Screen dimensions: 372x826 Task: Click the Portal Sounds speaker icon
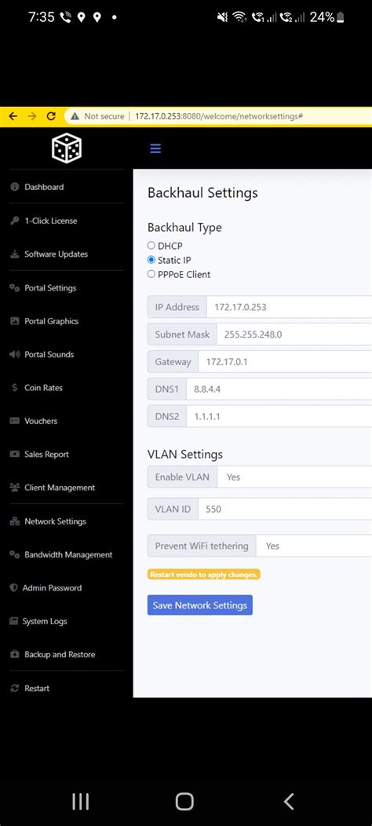tap(15, 355)
